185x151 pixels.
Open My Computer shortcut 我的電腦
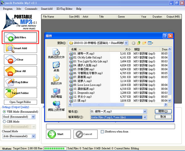(x=56, y=93)
